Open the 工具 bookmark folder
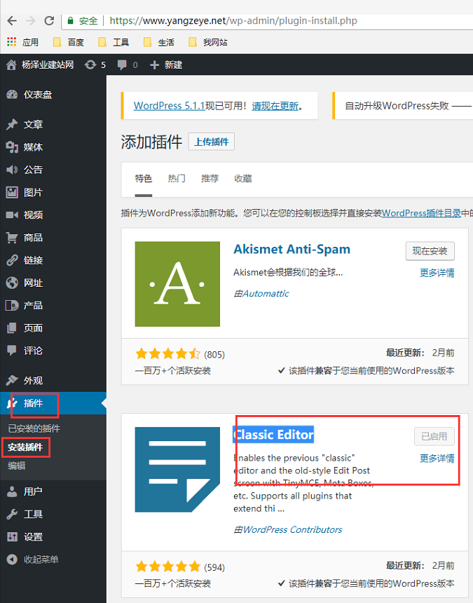 [x=114, y=42]
